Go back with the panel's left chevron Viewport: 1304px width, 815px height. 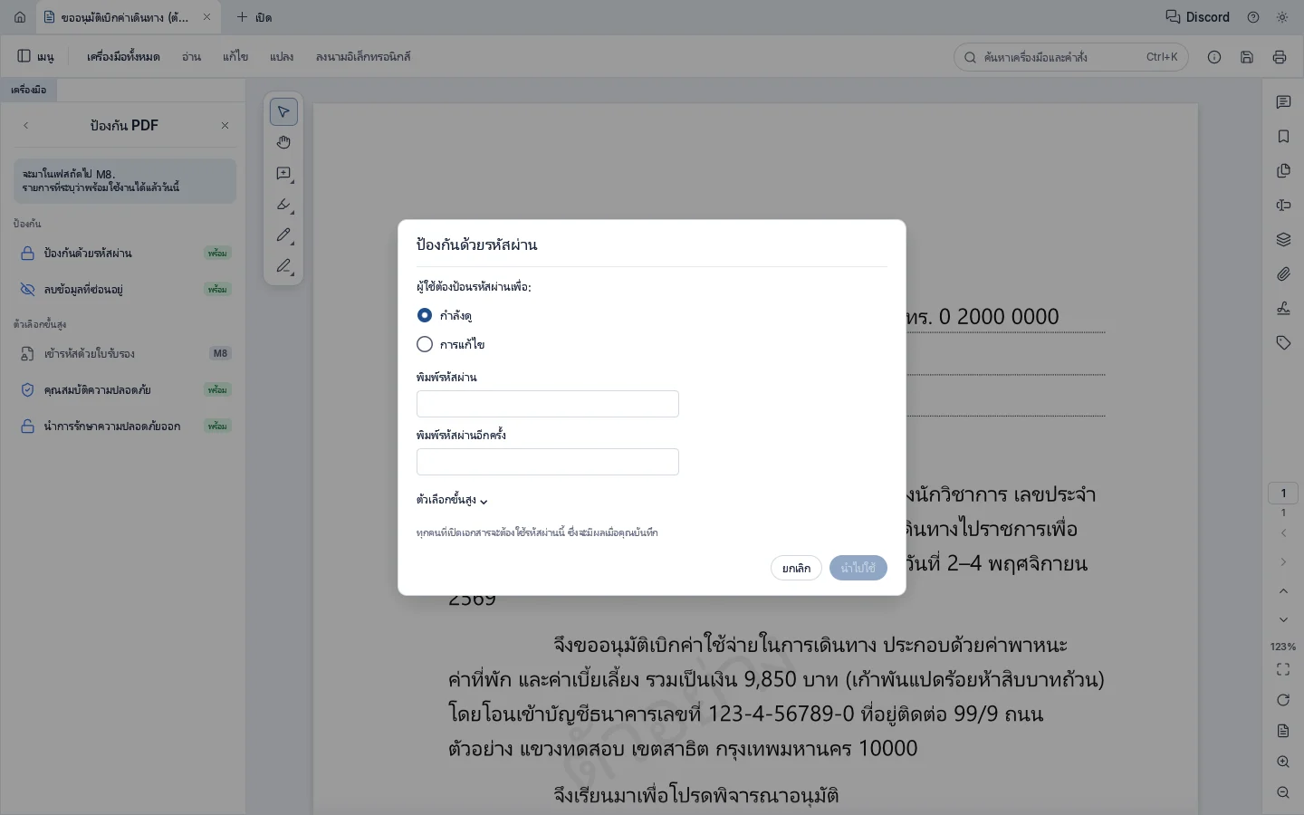click(x=26, y=126)
